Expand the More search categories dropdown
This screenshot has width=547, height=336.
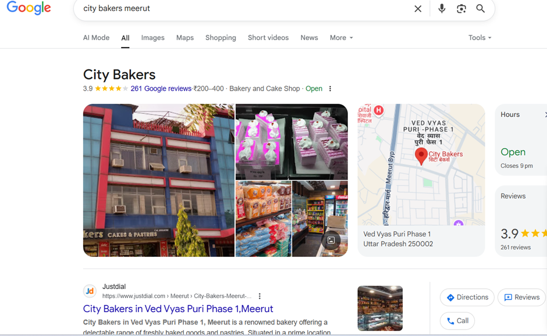coord(341,38)
